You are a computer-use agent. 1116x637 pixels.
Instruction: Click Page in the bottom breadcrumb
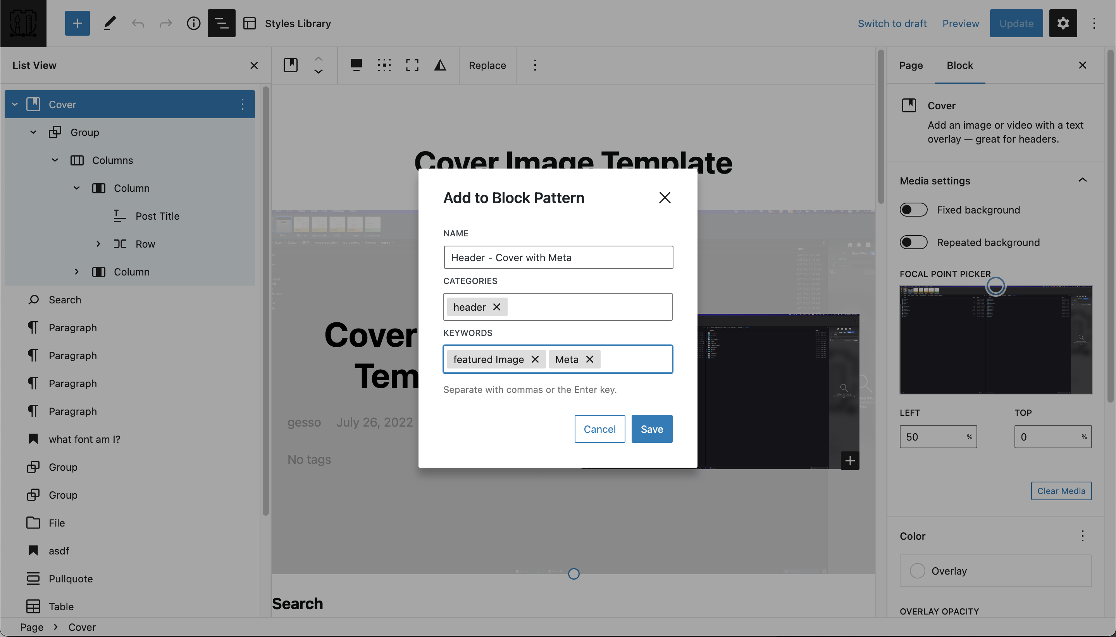[x=31, y=627]
